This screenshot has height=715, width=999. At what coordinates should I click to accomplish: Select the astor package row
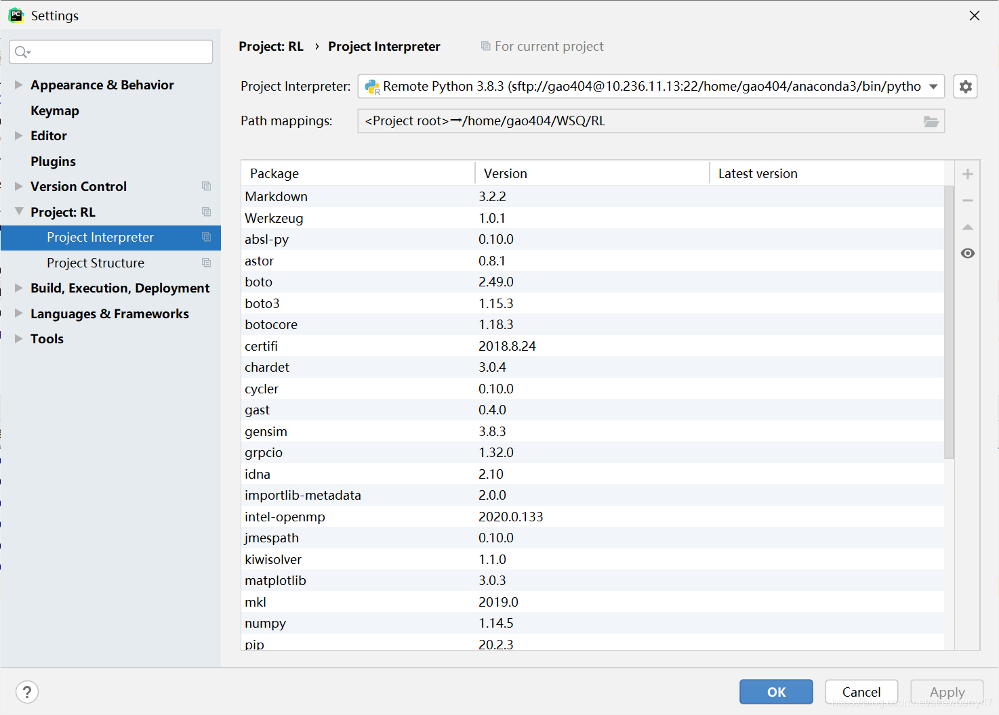click(x=592, y=261)
